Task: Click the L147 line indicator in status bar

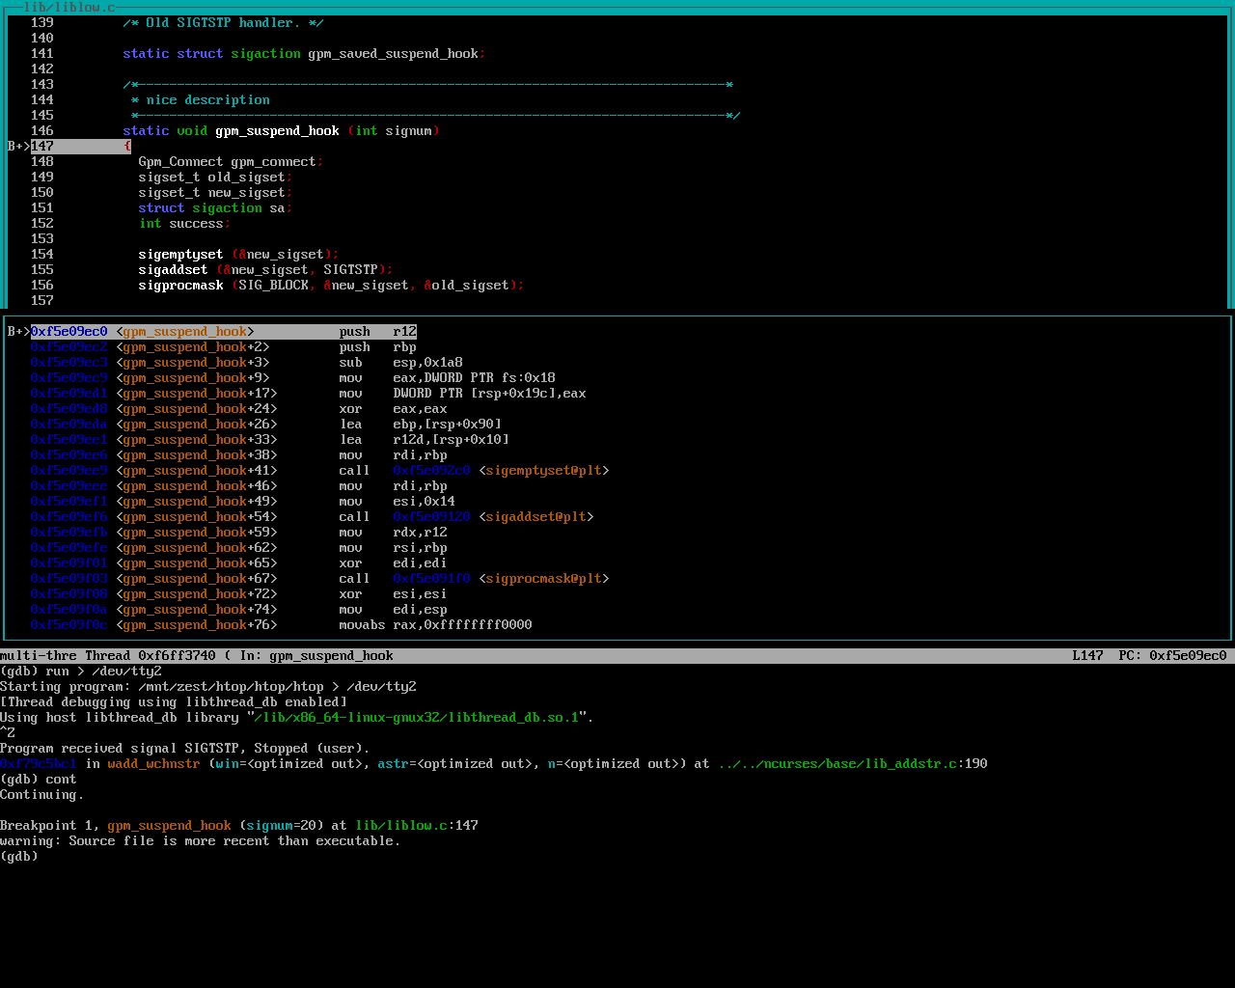Action: click(1087, 656)
